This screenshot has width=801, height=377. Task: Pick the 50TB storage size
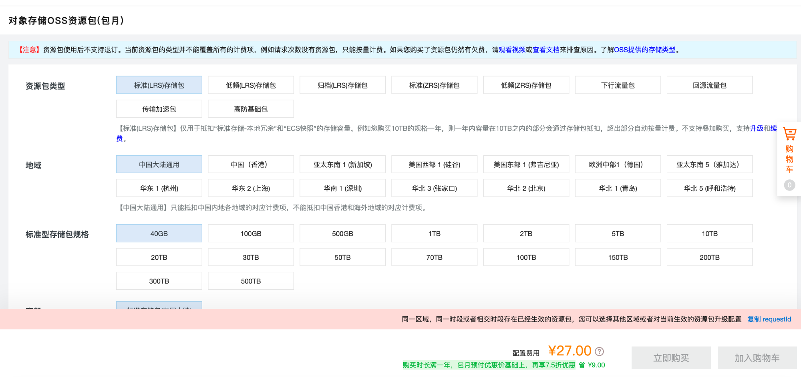point(342,257)
